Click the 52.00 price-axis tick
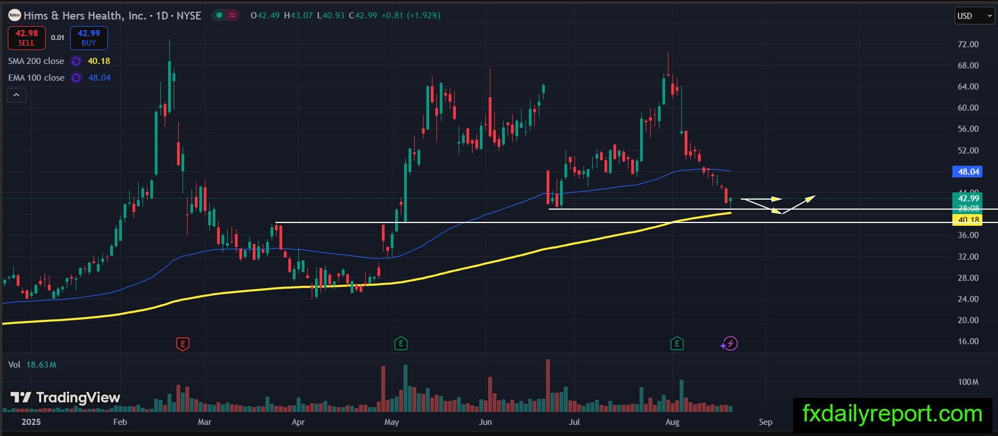 pyautogui.click(x=968, y=151)
